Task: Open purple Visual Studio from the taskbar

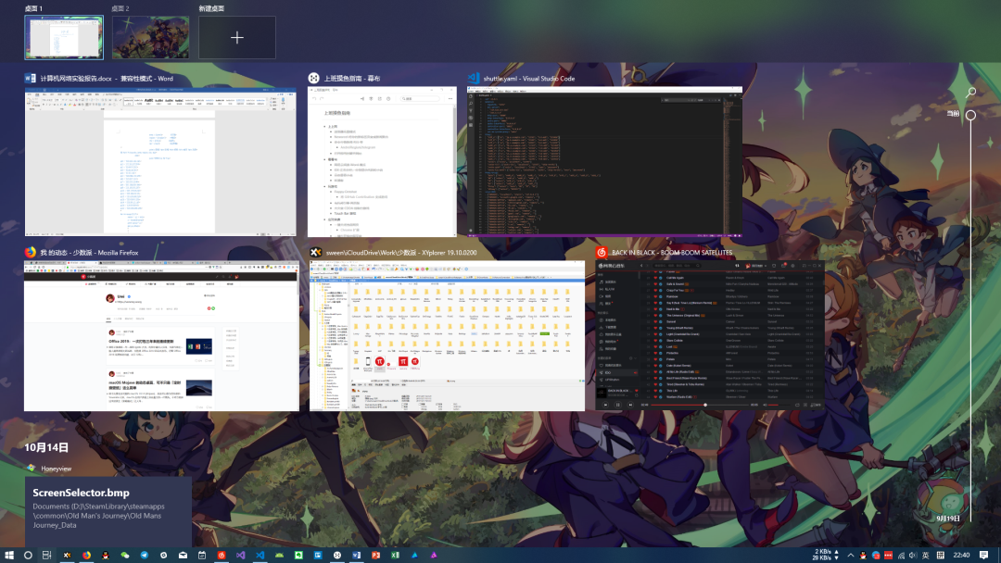Action: tap(241, 556)
